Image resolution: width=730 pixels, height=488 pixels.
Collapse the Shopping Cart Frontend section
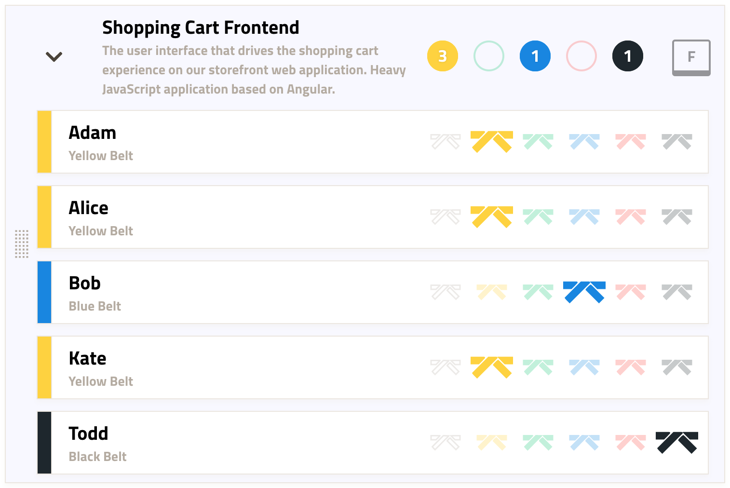click(x=54, y=57)
